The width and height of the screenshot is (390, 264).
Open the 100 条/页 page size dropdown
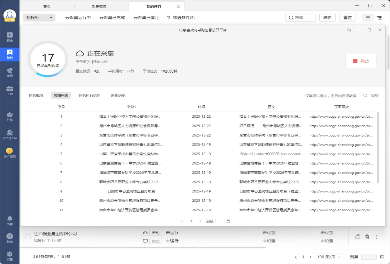pyautogui.click(x=329, y=257)
